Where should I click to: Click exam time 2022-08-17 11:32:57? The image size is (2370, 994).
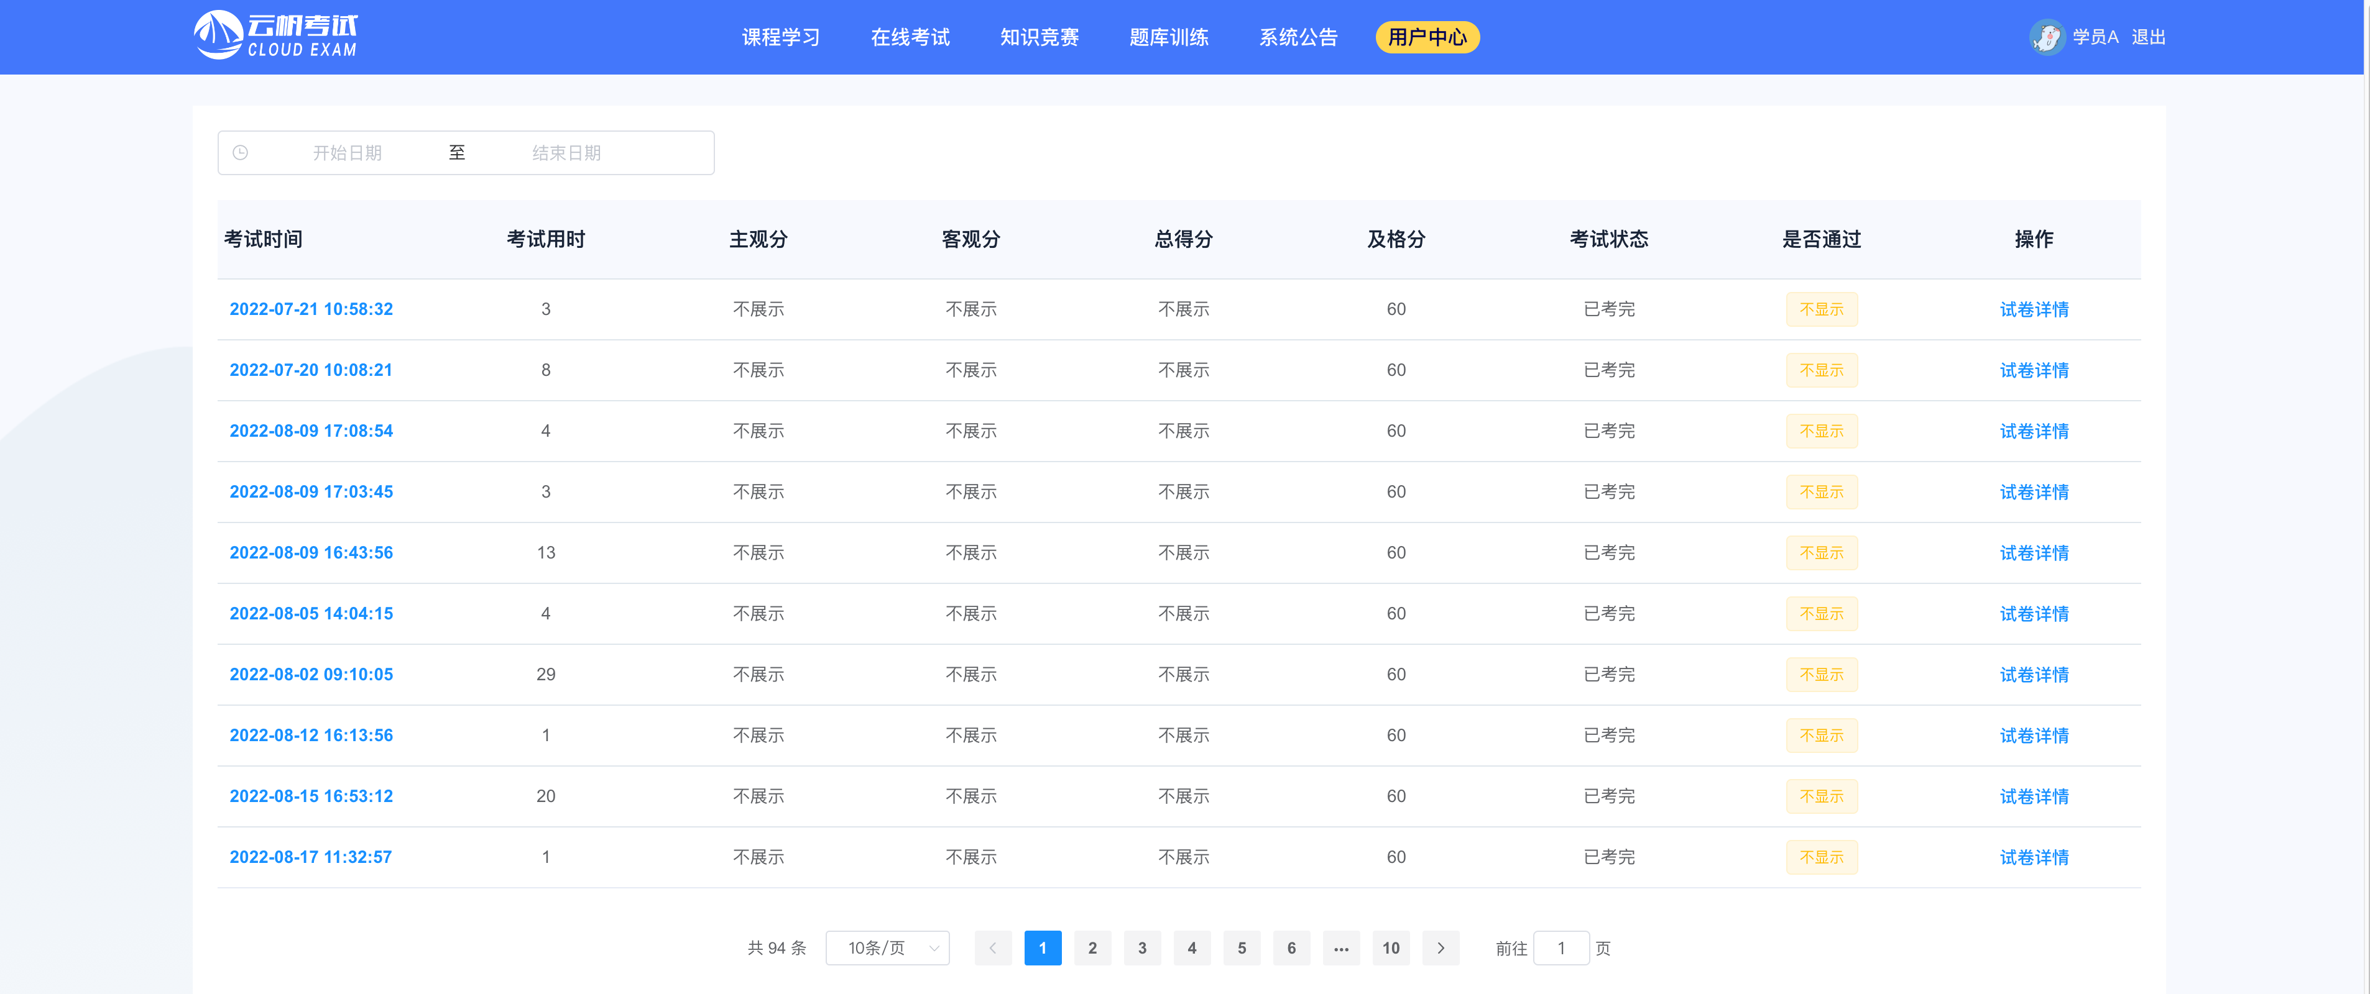point(311,857)
